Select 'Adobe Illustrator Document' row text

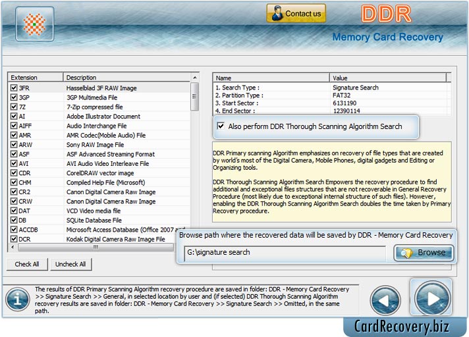(103, 117)
